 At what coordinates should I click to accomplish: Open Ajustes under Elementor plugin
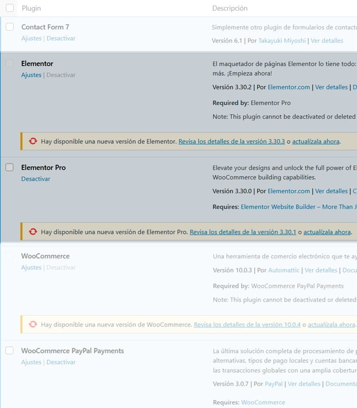31,74
